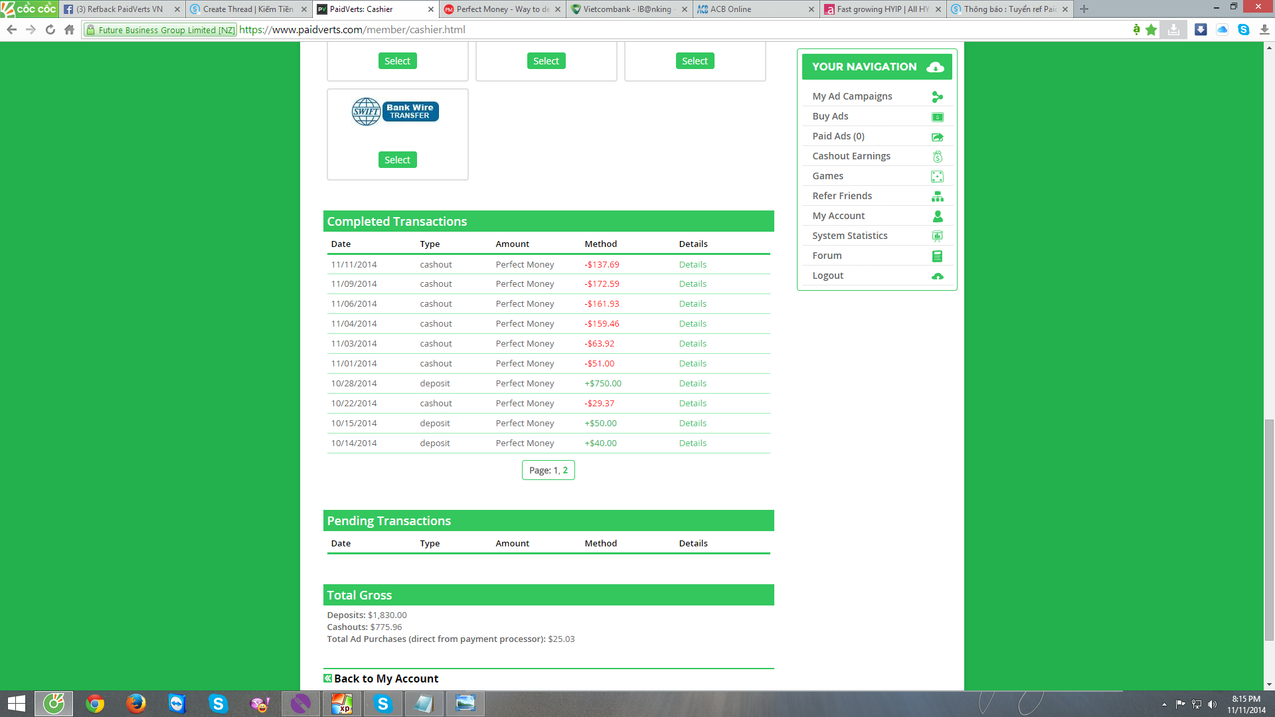Click the browser bookmark star icon
Screen dimensions: 1275x717
click(x=1151, y=30)
